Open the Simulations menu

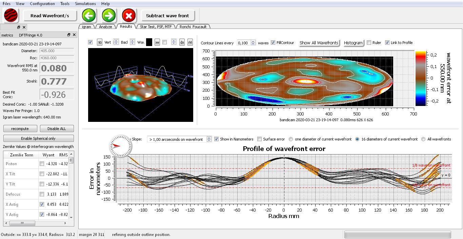(x=85, y=4)
